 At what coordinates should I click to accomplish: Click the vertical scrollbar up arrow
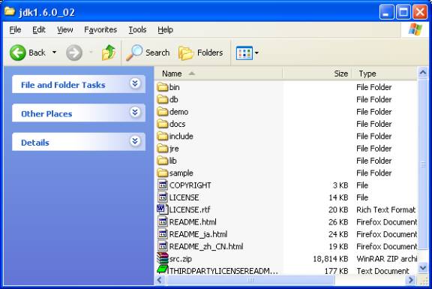pyautogui.click(x=423, y=73)
